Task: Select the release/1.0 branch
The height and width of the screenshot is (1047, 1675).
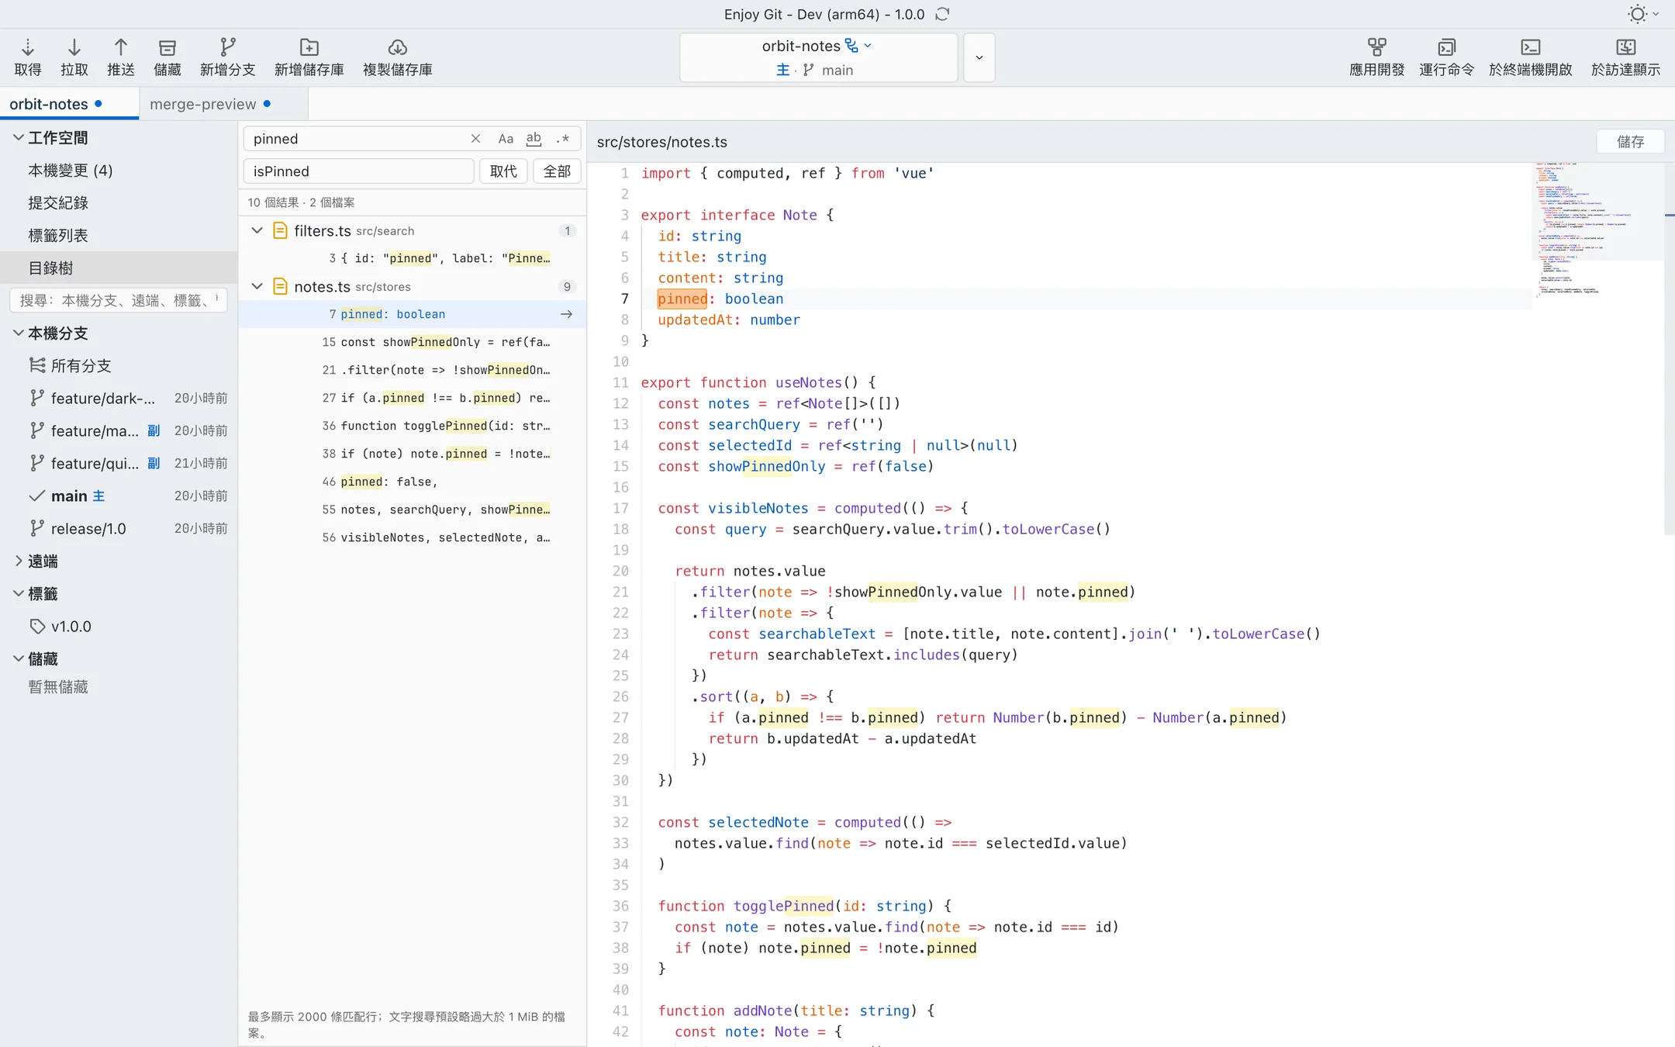Action: pos(119,528)
